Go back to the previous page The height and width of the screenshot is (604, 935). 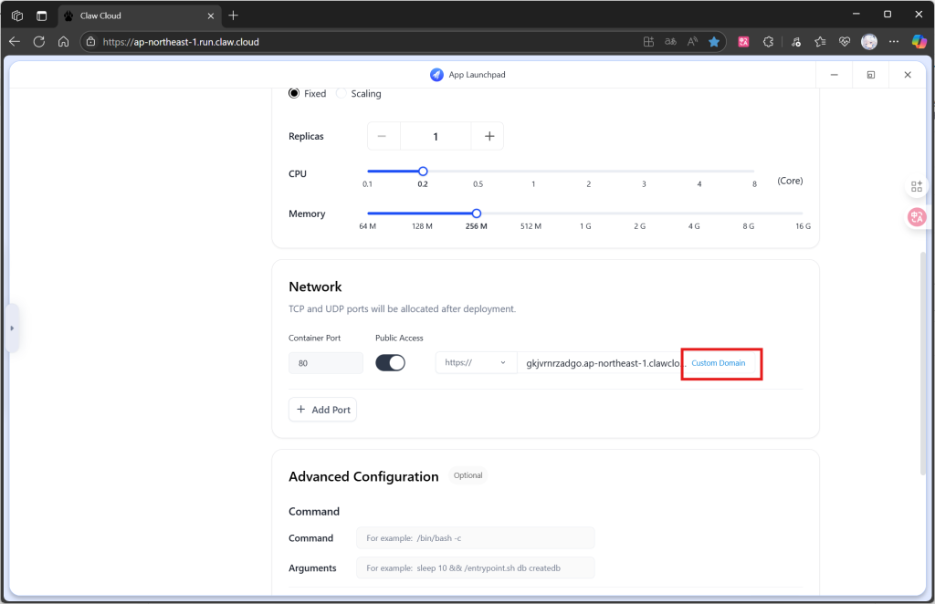[15, 42]
